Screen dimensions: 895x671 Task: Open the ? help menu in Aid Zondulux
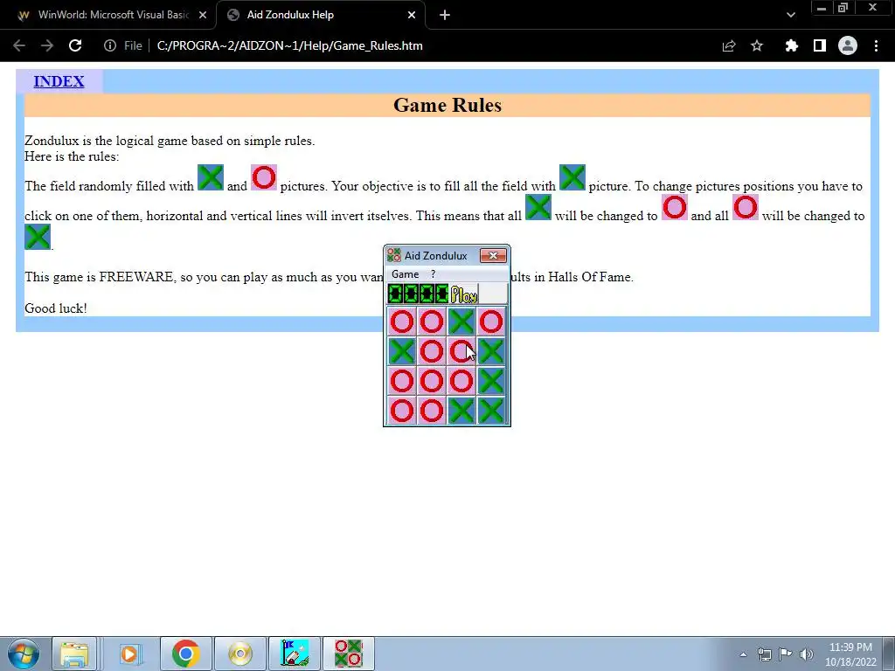click(433, 274)
